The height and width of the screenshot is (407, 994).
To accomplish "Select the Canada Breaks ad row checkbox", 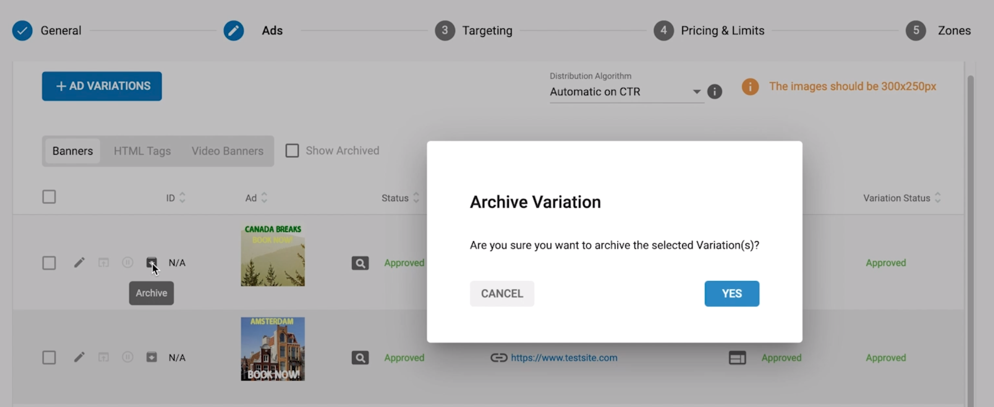I will [49, 263].
